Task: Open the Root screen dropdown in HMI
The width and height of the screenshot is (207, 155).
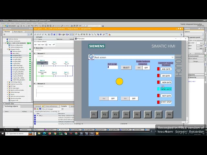Action: [172, 57]
